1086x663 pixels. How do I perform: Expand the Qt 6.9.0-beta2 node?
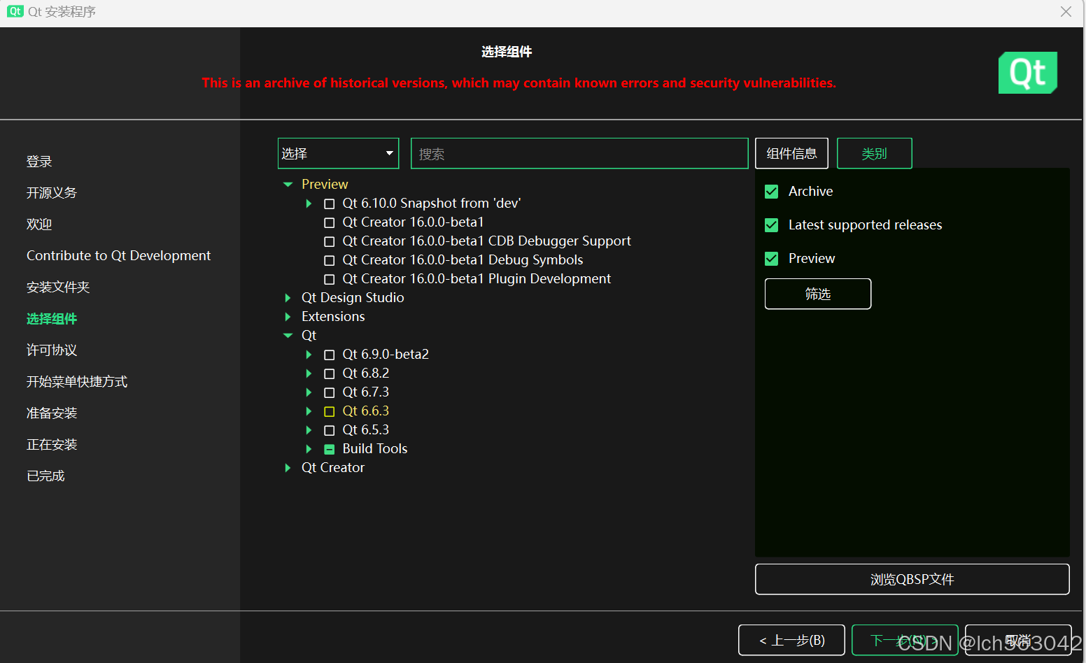(309, 355)
